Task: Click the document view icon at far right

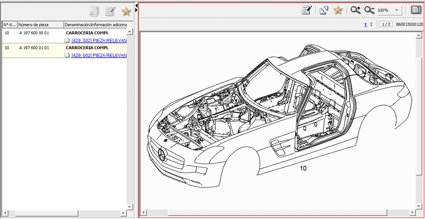Action: (x=416, y=10)
